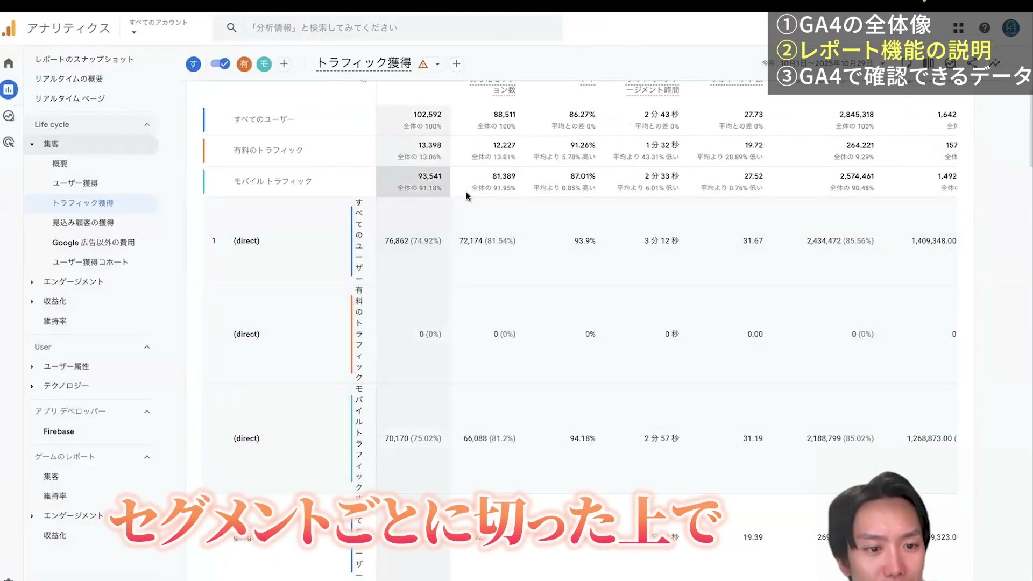Click the first (direct) row label
Image resolution: width=1033 pixels, height=581 pixels.
click(x=246, y=241)
